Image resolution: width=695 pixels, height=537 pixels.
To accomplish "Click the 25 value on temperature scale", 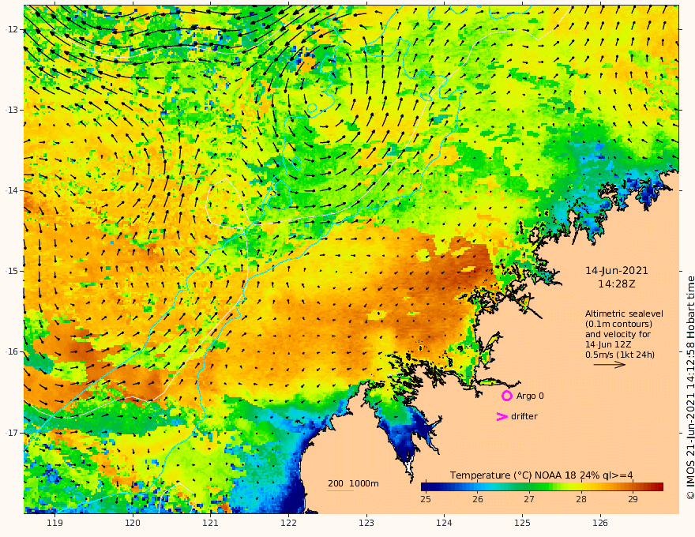I will point(426,499).
